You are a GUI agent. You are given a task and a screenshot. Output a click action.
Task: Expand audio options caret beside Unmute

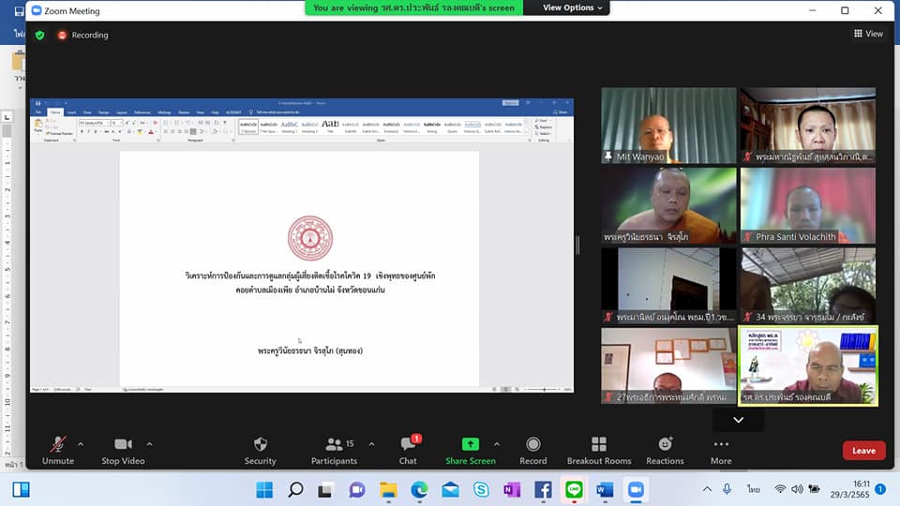coord(81,444)
